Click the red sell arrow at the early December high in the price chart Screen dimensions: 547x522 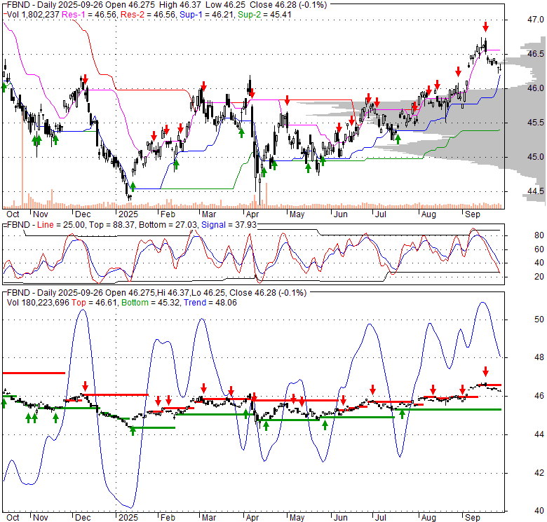click(x=85, y=80)
